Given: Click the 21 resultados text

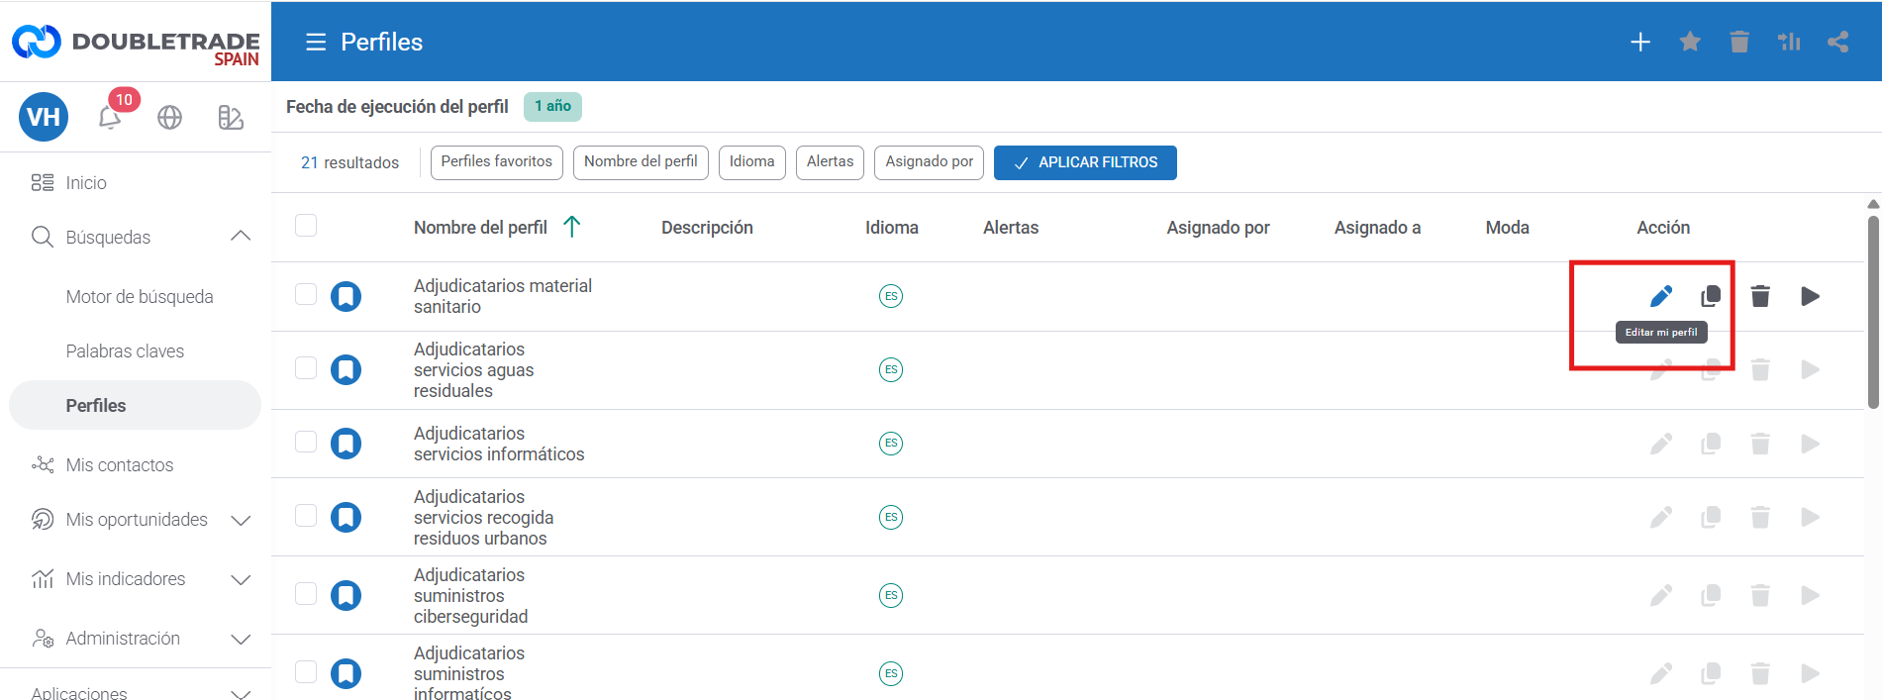Looking at the screenshot, I should (x=350, y=162).
